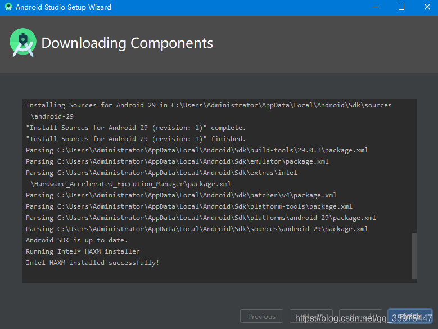438x329 pixels.
Task: Click the Finish button
Action: [410, 316]
